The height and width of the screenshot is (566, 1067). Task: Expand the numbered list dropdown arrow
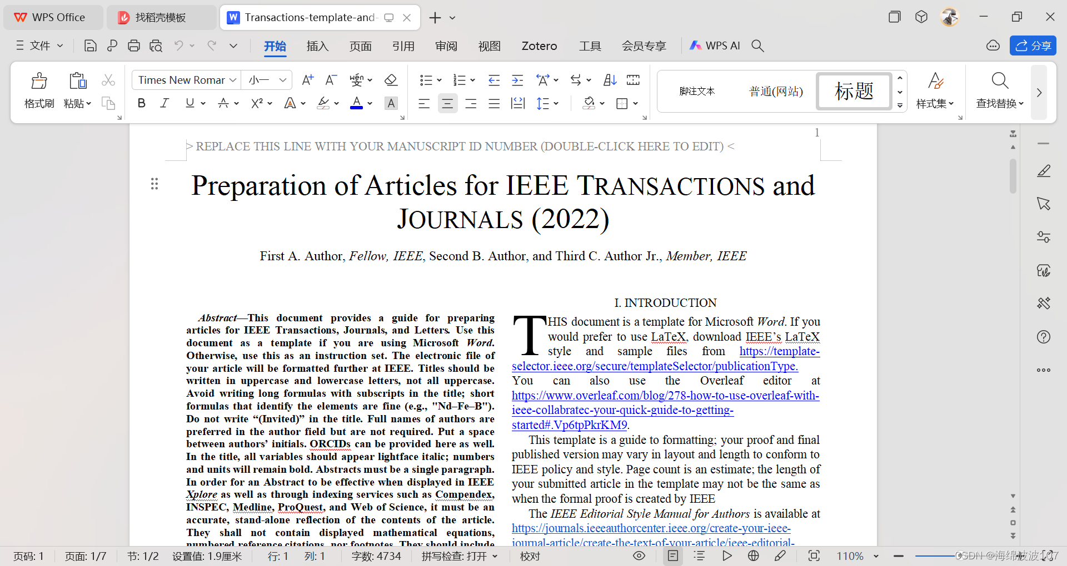473,80
